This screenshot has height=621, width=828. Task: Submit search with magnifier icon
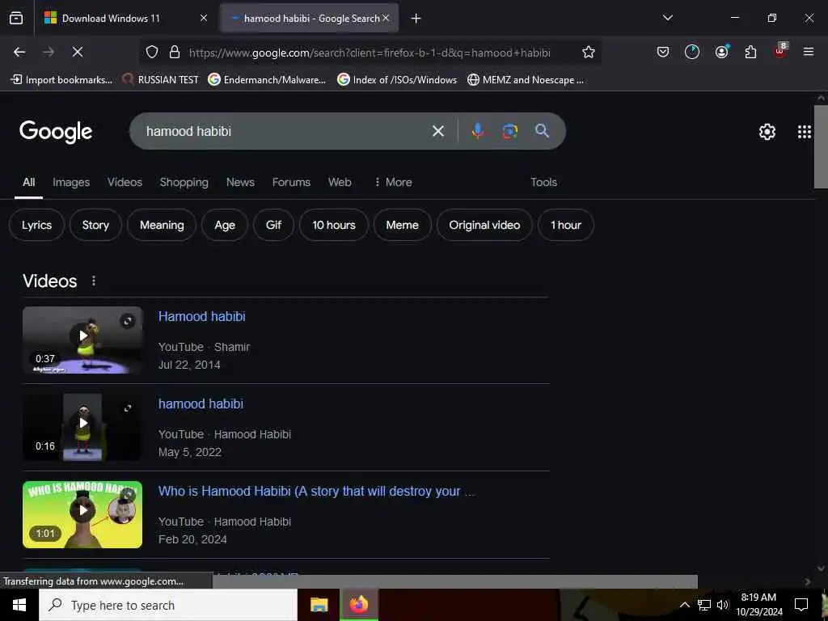(x=542, y=131)
